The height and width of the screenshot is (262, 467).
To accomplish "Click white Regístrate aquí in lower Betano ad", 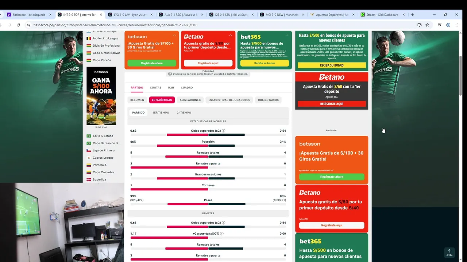I will [332, 225].
